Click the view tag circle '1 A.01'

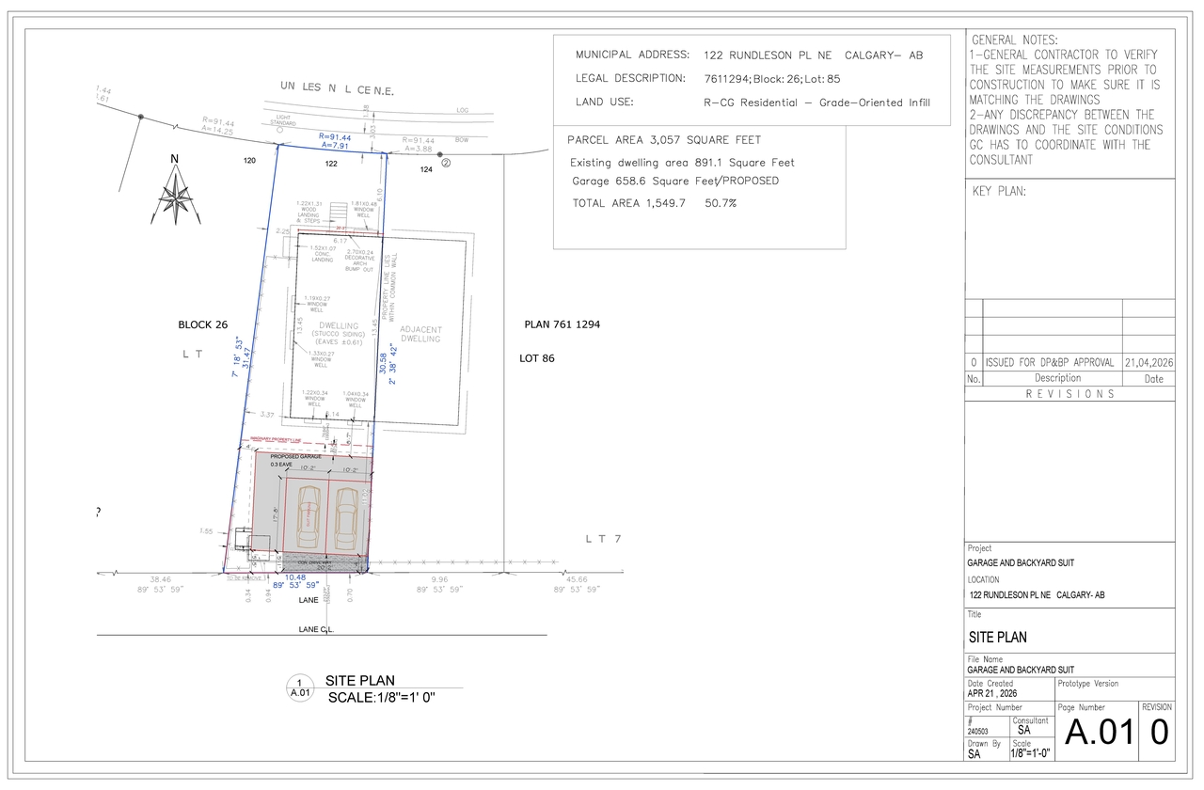[x=299, y=687]
